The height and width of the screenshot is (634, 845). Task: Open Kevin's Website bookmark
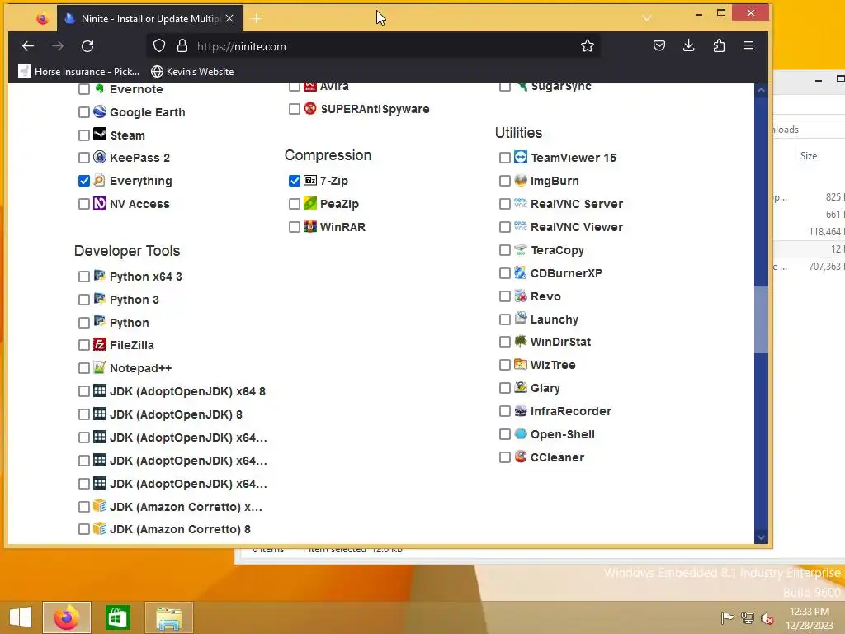(x=192, y=71)
